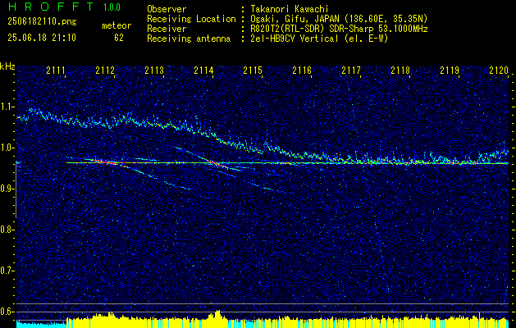Click the 1.0 frequency axis label
This screenshot has width=516, height=328.
click(x=7, y=148)
